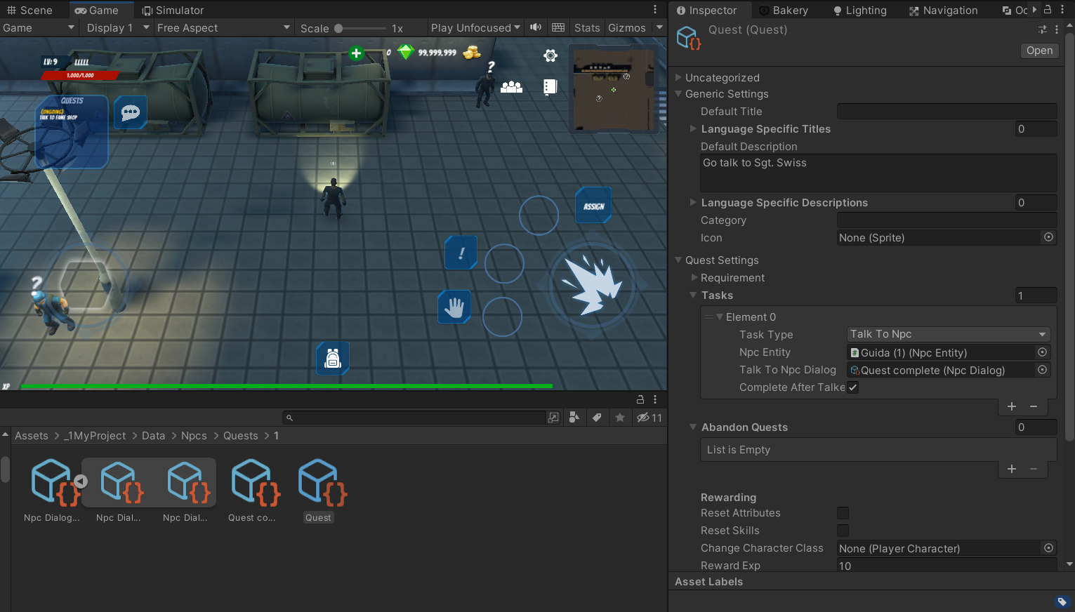
Task: Switch to the Navigation tab
Action: point(943,10)
